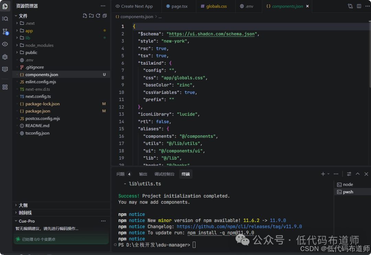Open the Search view in activity bar

click(5, 19)
